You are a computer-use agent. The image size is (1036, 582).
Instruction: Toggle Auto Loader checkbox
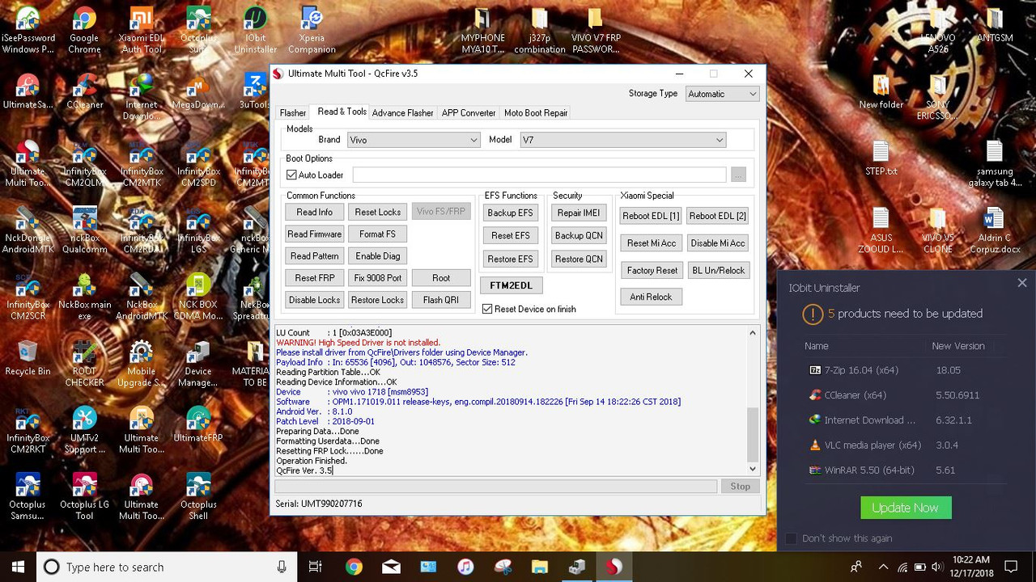pos(291,175)
